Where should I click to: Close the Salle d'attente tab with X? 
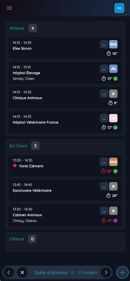coord(22,272)
